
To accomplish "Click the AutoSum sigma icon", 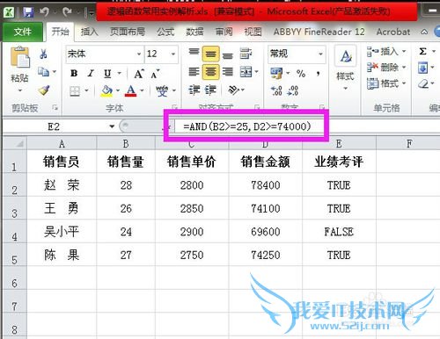I will coord(422,52).
